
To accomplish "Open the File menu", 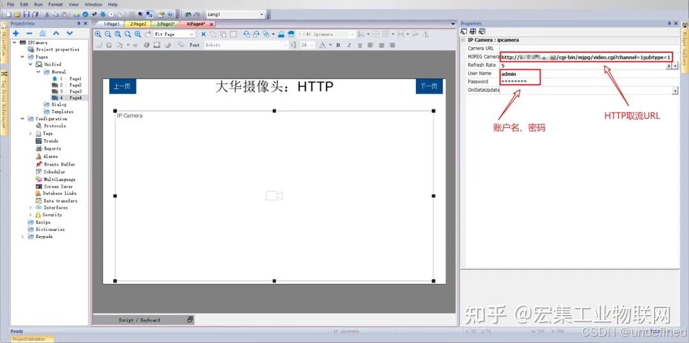I will [11, 4].
